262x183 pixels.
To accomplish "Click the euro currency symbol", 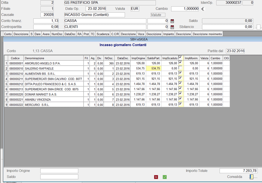I will [x=203, y=9].
